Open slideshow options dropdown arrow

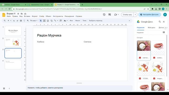pos(135,15)
